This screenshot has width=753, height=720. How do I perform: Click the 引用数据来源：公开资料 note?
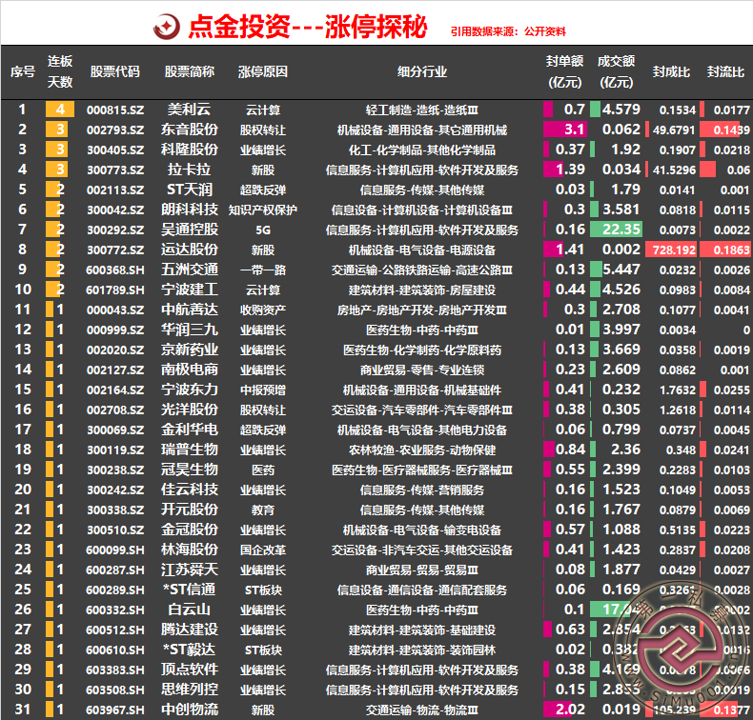click(508, 31)
